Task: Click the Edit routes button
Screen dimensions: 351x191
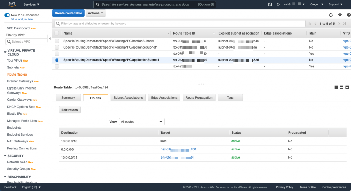Action: [70, 110]
